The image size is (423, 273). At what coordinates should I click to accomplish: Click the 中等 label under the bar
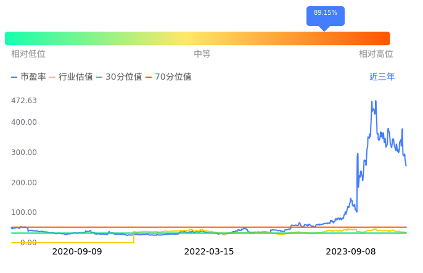click(202, 54)
